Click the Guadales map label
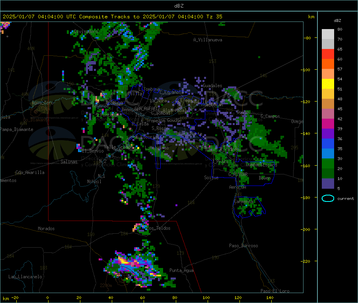 pyautogui.click(x=212, y=86)
